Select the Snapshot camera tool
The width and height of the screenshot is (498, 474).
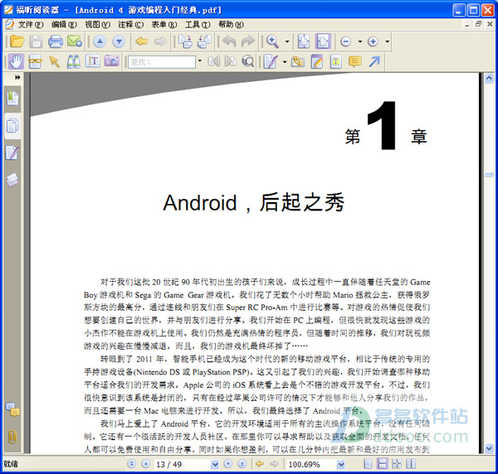pyautogui.click(x=112, y=60)
